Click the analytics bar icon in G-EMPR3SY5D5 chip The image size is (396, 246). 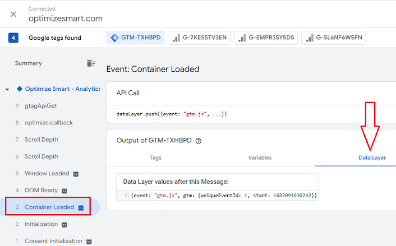[x=242, y=38]
